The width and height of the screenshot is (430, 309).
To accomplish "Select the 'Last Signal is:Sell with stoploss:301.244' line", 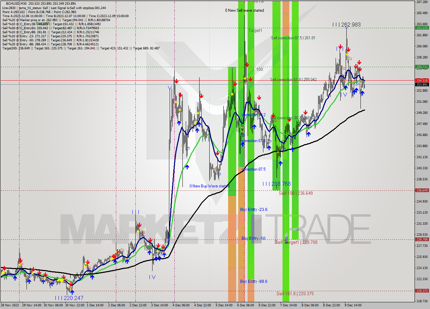I will [x=78, y=8].
